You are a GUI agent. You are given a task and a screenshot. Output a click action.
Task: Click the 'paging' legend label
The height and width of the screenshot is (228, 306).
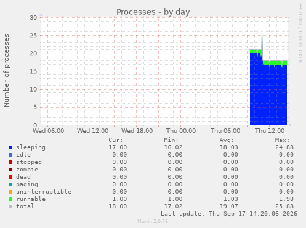[x=27, y=184]
